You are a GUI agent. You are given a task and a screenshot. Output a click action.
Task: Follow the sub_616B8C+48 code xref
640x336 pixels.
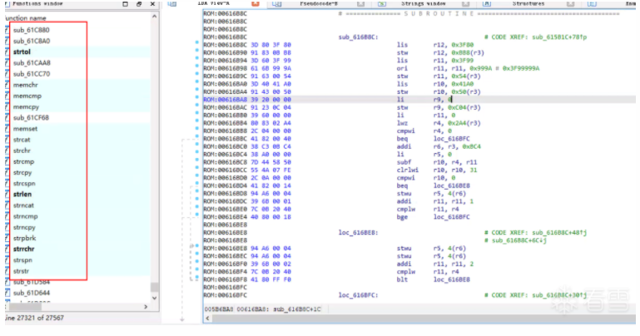click(559, 232)
